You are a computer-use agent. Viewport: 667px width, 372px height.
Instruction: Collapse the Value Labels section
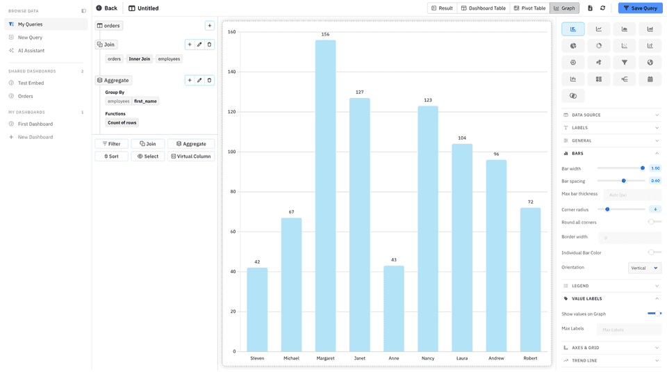[x=611, y=299]
